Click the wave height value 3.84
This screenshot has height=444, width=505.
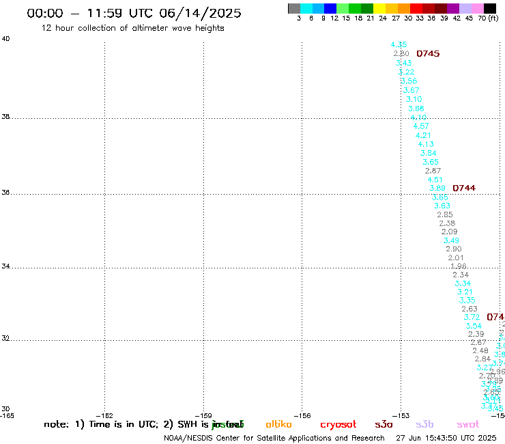click(x=429, y=153)
